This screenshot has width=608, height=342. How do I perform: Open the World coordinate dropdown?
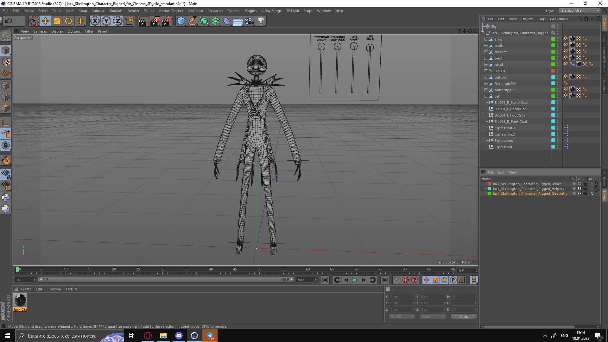click(x=402, y=316)
